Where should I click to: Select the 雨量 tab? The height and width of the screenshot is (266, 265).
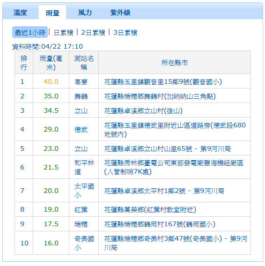click(52, 13)
